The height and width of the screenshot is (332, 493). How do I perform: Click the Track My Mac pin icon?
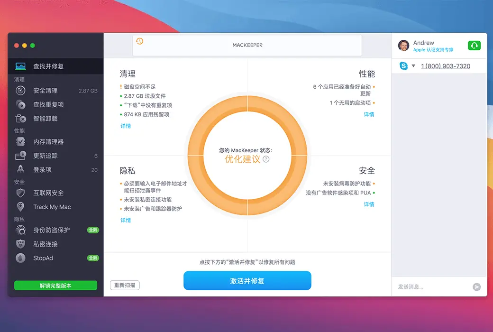[20, 207]
